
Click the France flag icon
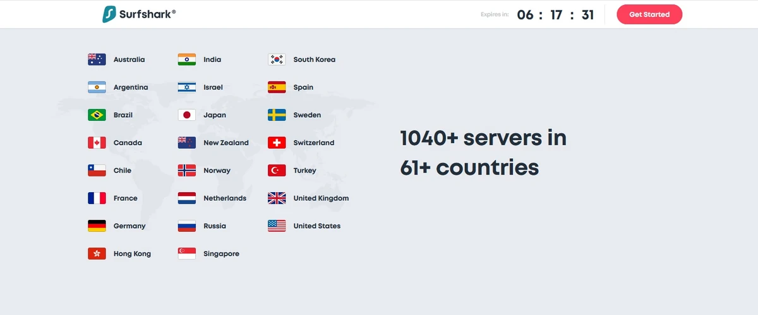pos(97,198)
